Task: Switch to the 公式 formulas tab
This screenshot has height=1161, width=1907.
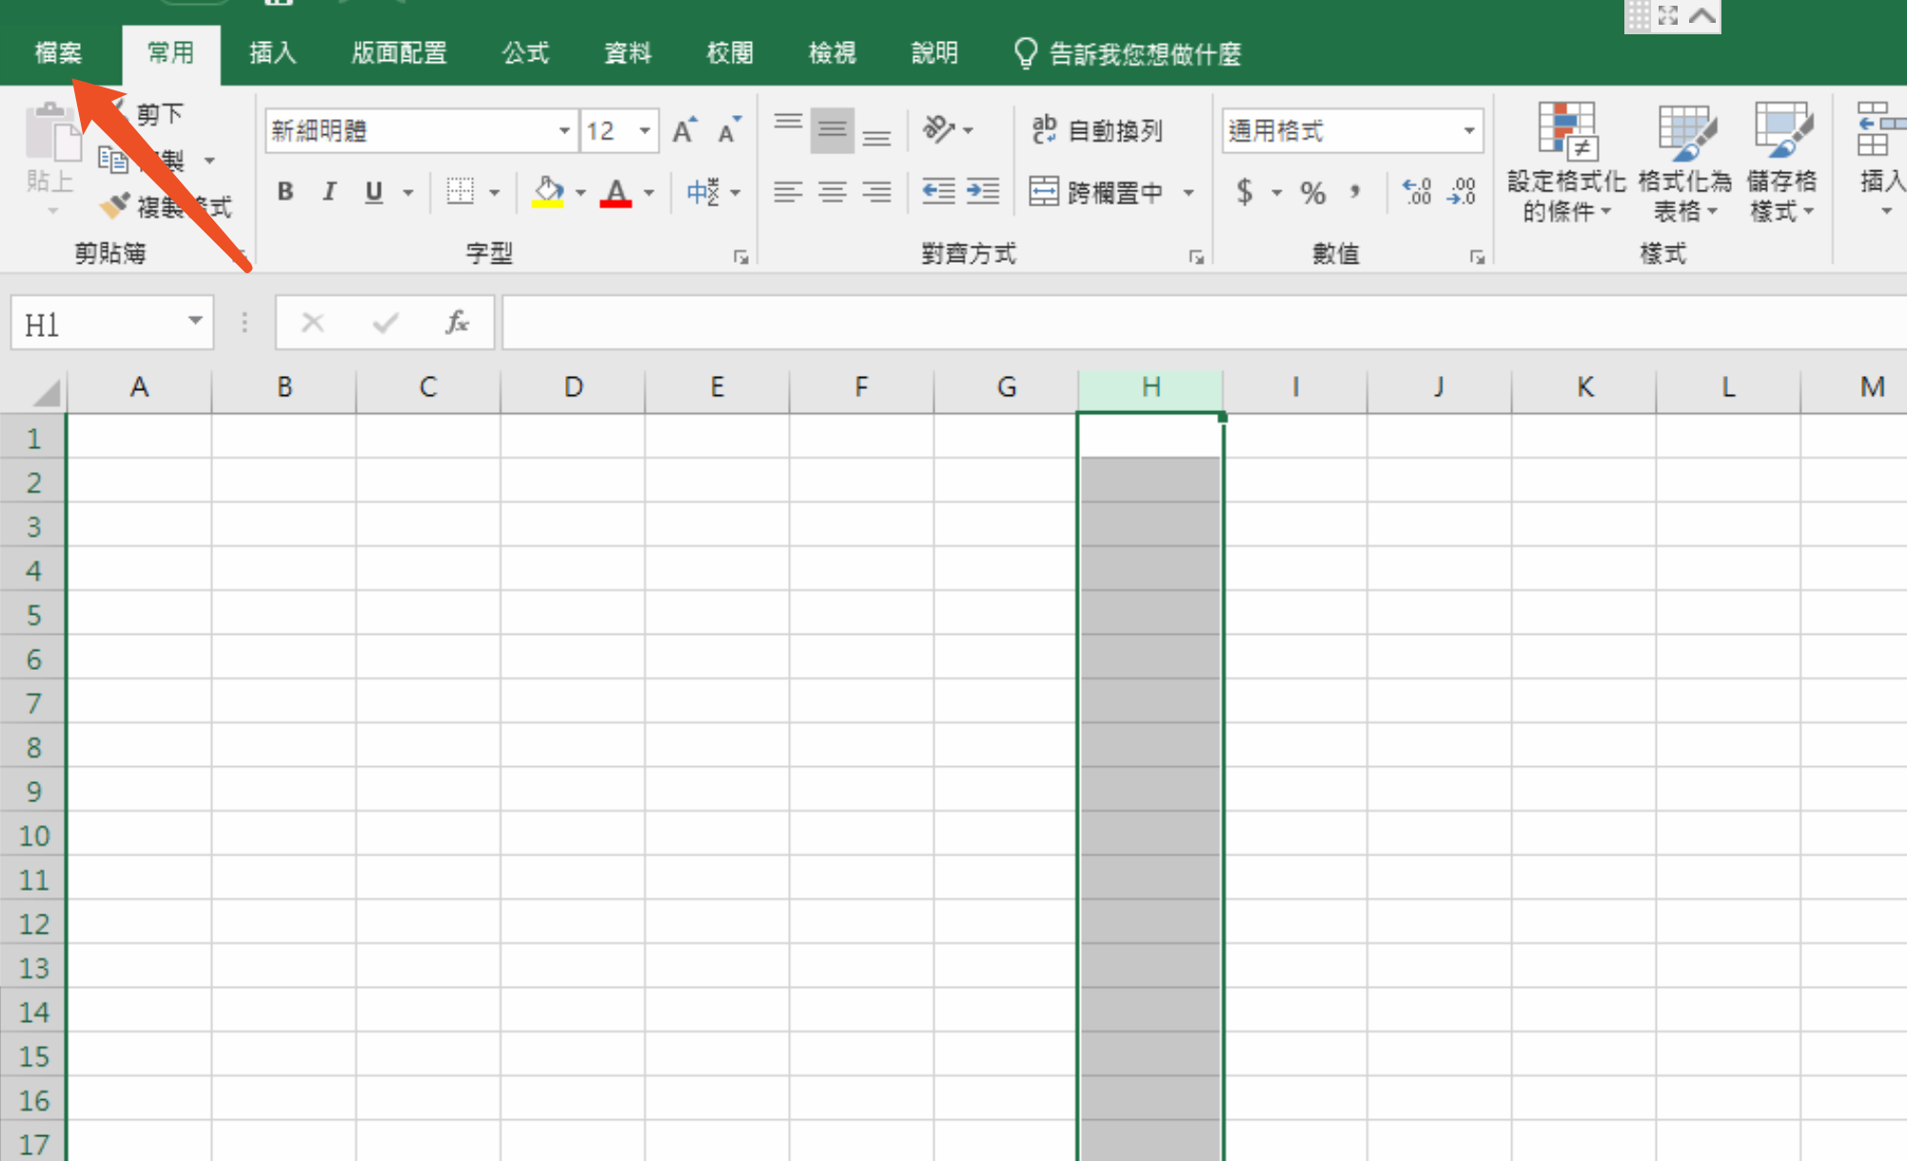Action: click(525, 53)
